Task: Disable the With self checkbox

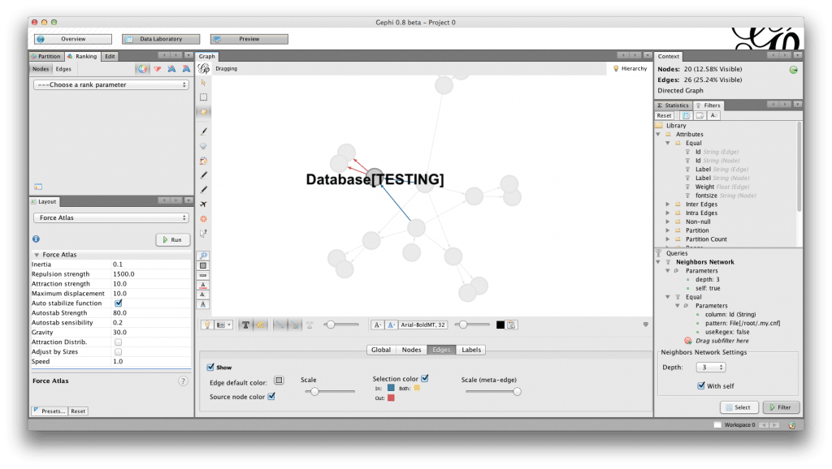Action: coord(700,385)
